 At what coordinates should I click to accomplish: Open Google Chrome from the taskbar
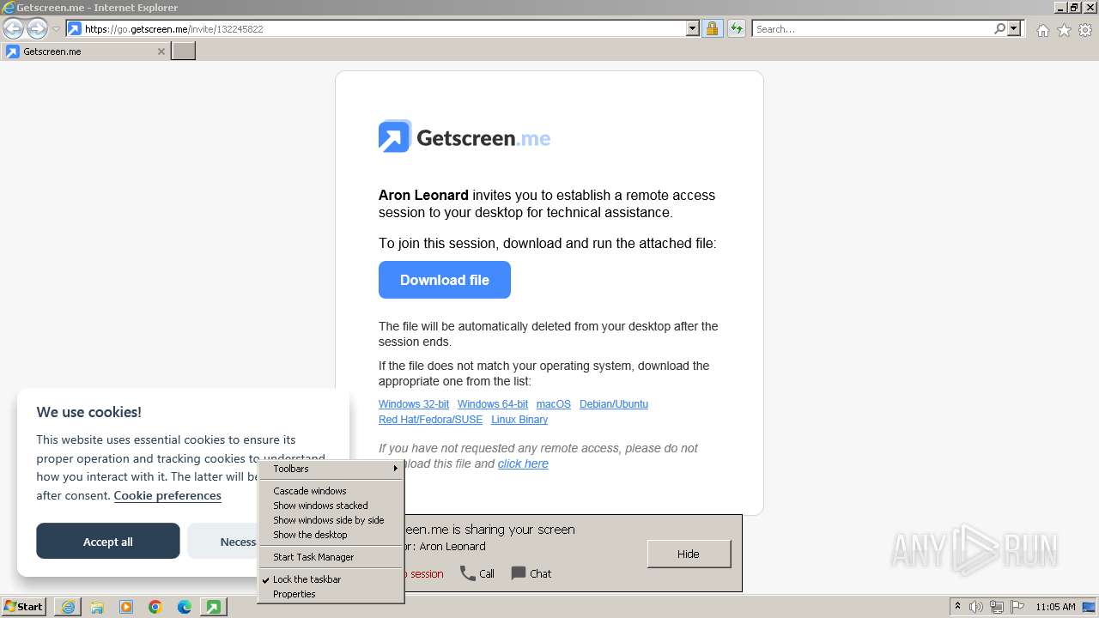(x=155, y=607)
